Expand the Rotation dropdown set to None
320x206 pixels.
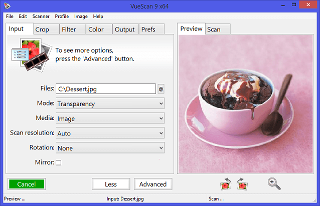pyautogui.click(x=110, y=148)
